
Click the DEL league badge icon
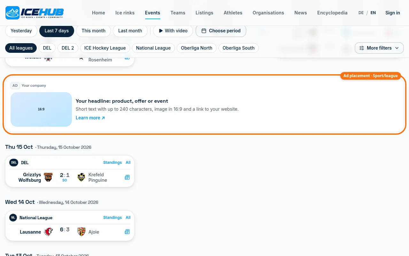click(x=13, y=163)
